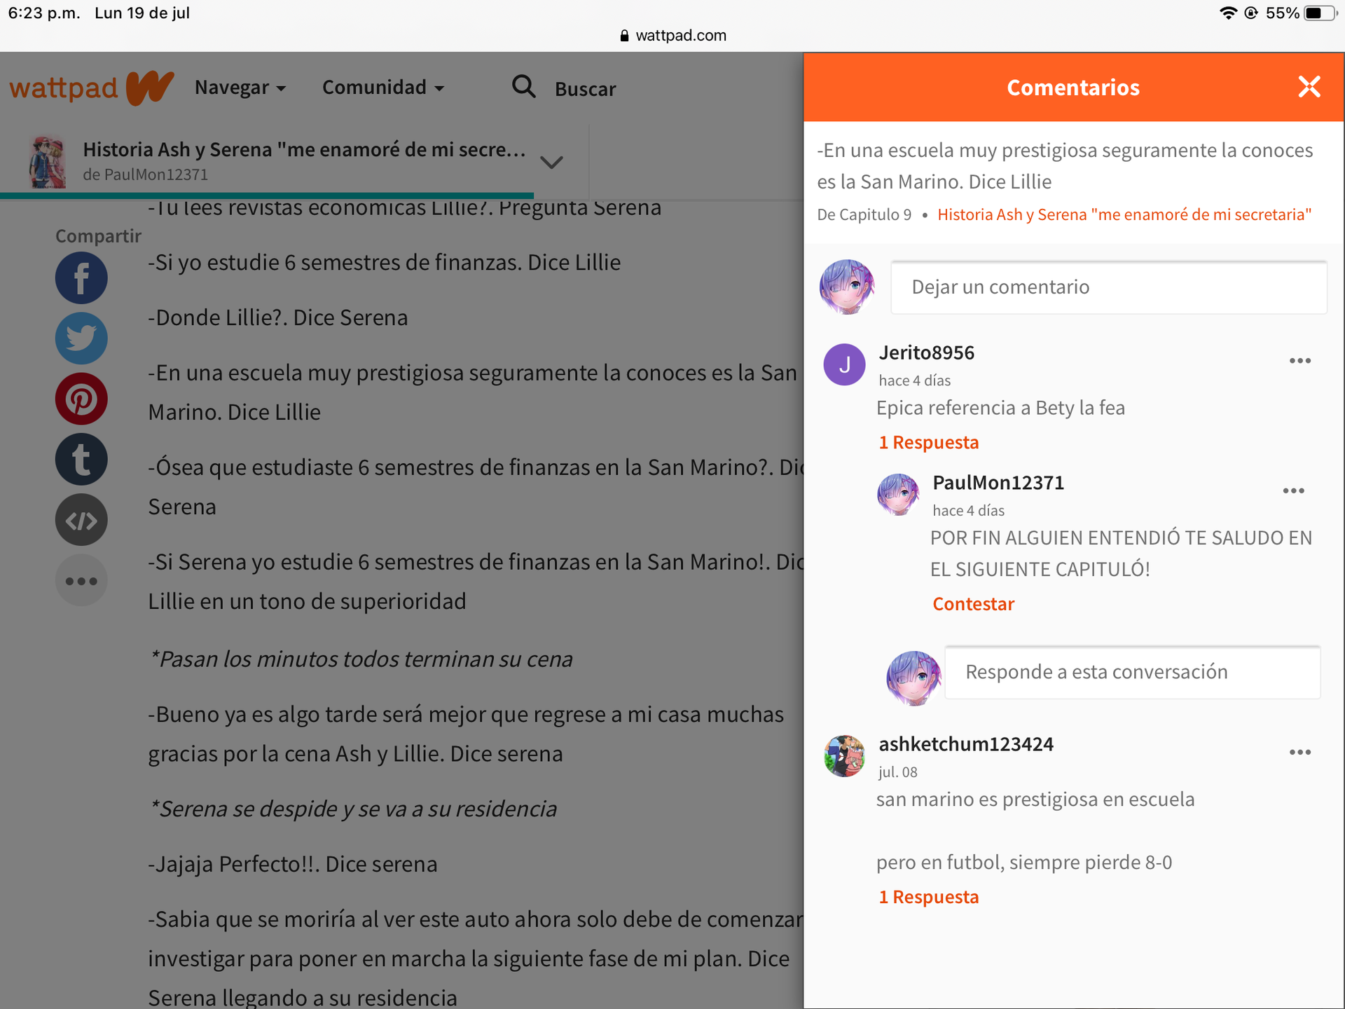
Task: Share the story on Facebook
Action: pyautogui.click(x=81, y=278)
